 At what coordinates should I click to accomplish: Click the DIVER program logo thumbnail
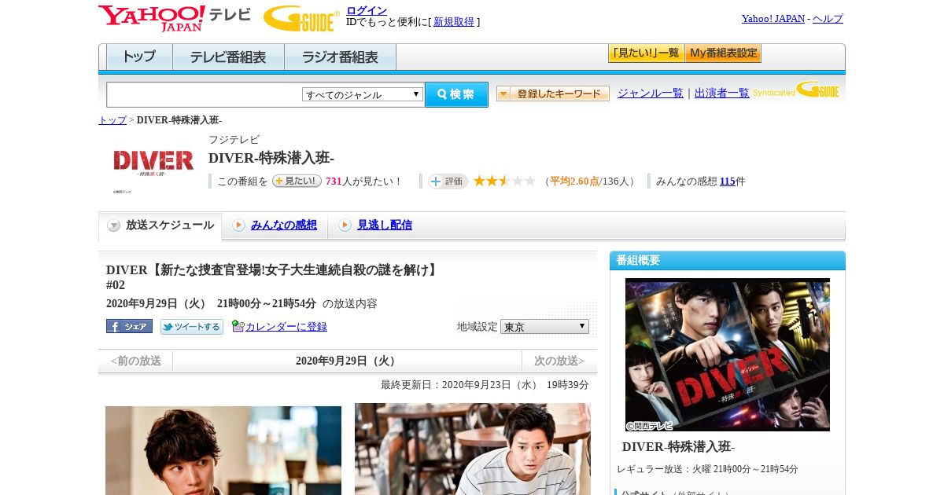pos(153,163)
